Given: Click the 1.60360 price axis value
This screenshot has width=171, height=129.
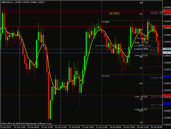Looking at the screenshot, I should click(167, 7).
